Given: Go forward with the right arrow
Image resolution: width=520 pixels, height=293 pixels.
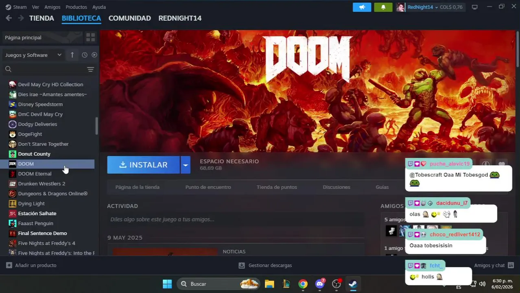Looking at the screenshot, I should 21,18.
